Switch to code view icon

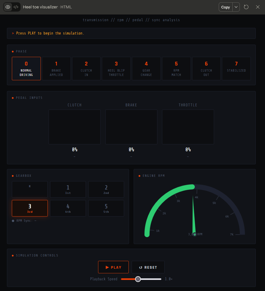point(16,7)
